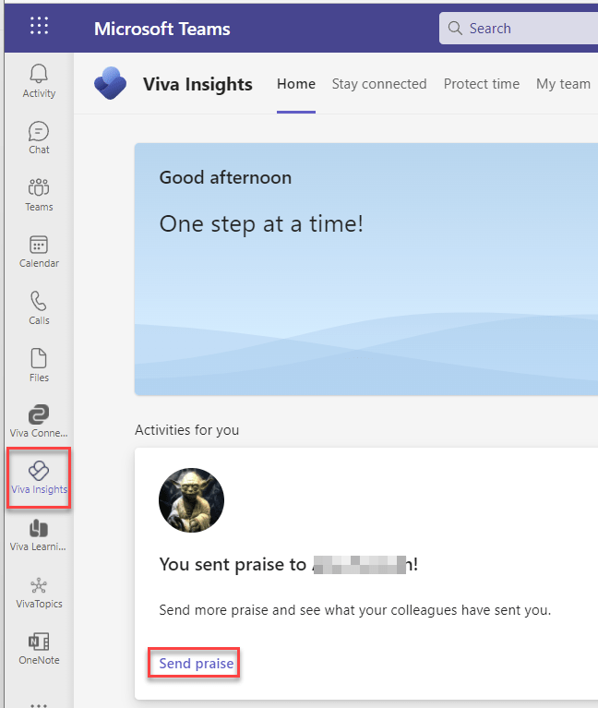Expand more apps ellipsis in the sidebar
The width and height of the screenshot is (598, 708).
39,703
